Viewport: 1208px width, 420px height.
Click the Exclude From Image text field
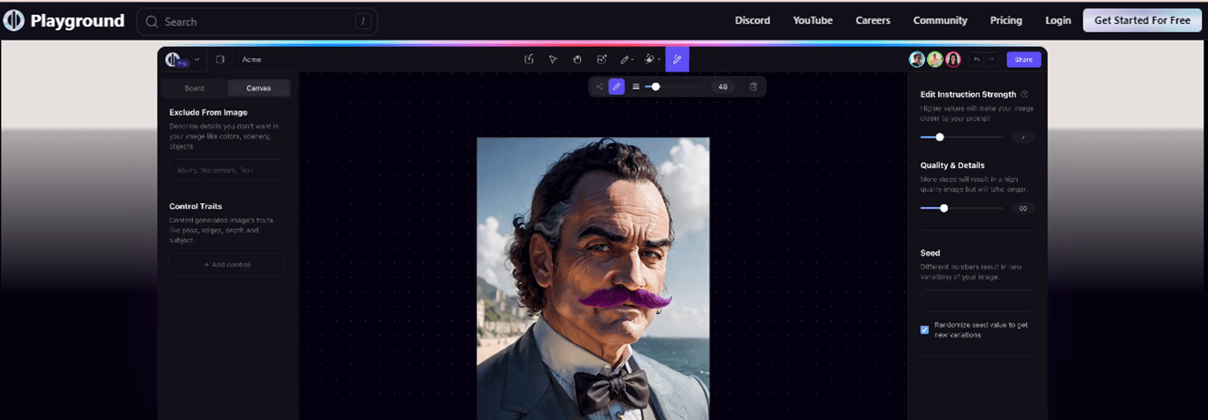(226, 170)
